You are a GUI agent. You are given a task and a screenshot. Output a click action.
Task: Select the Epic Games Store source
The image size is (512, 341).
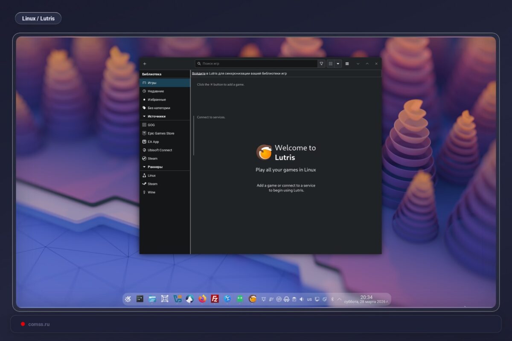[x=160, y=133]
